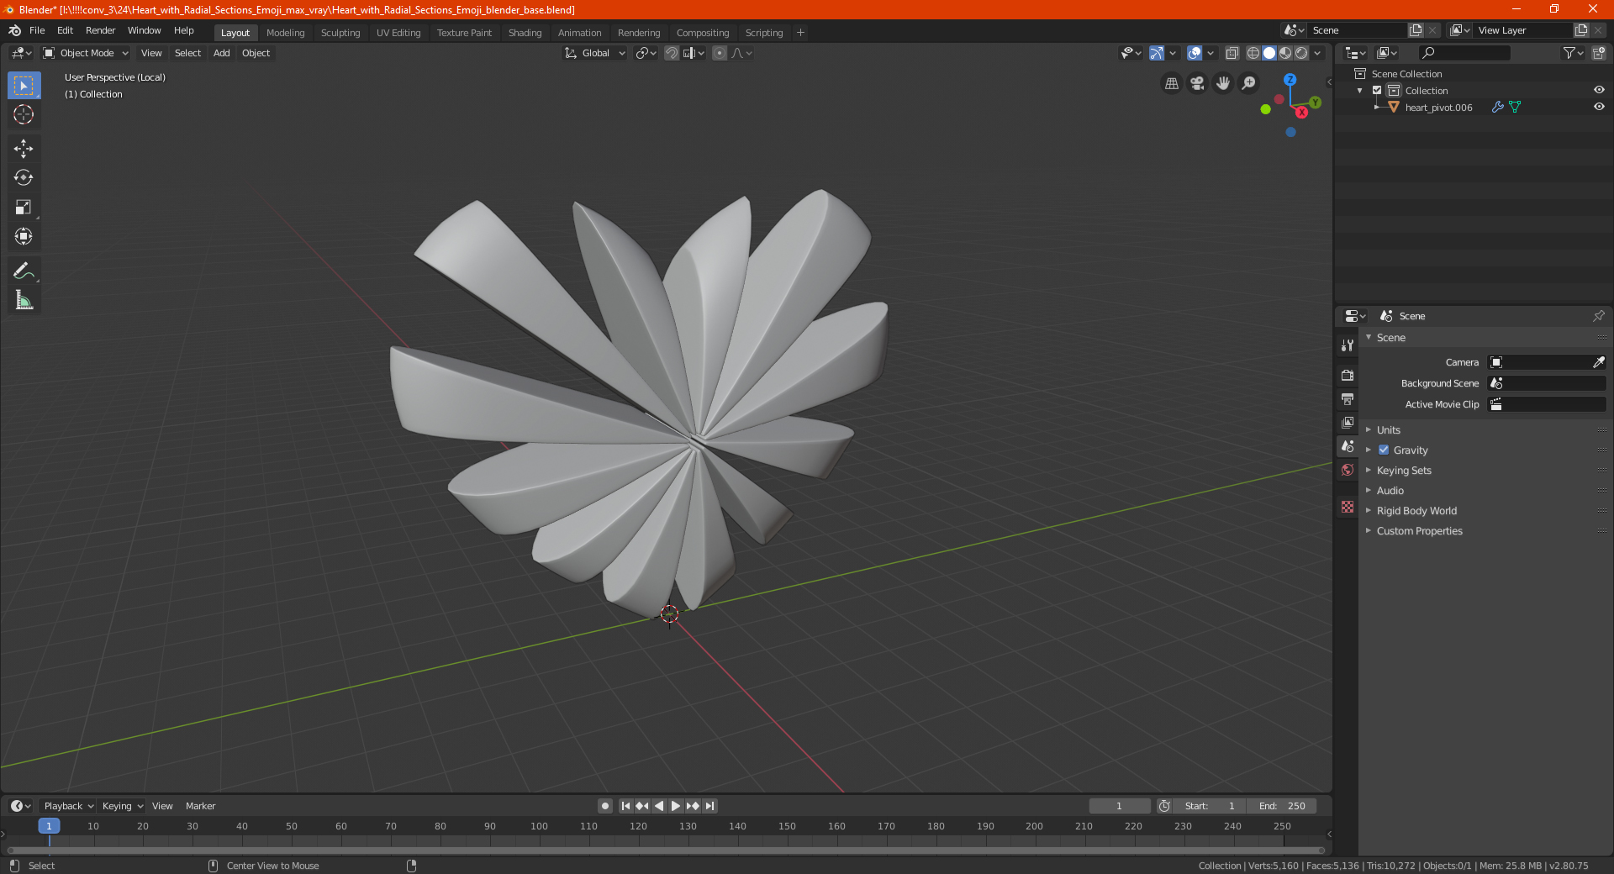Select the Scale tool
Viewport: 1614px width, 874px height.
[x=24, y=208]
